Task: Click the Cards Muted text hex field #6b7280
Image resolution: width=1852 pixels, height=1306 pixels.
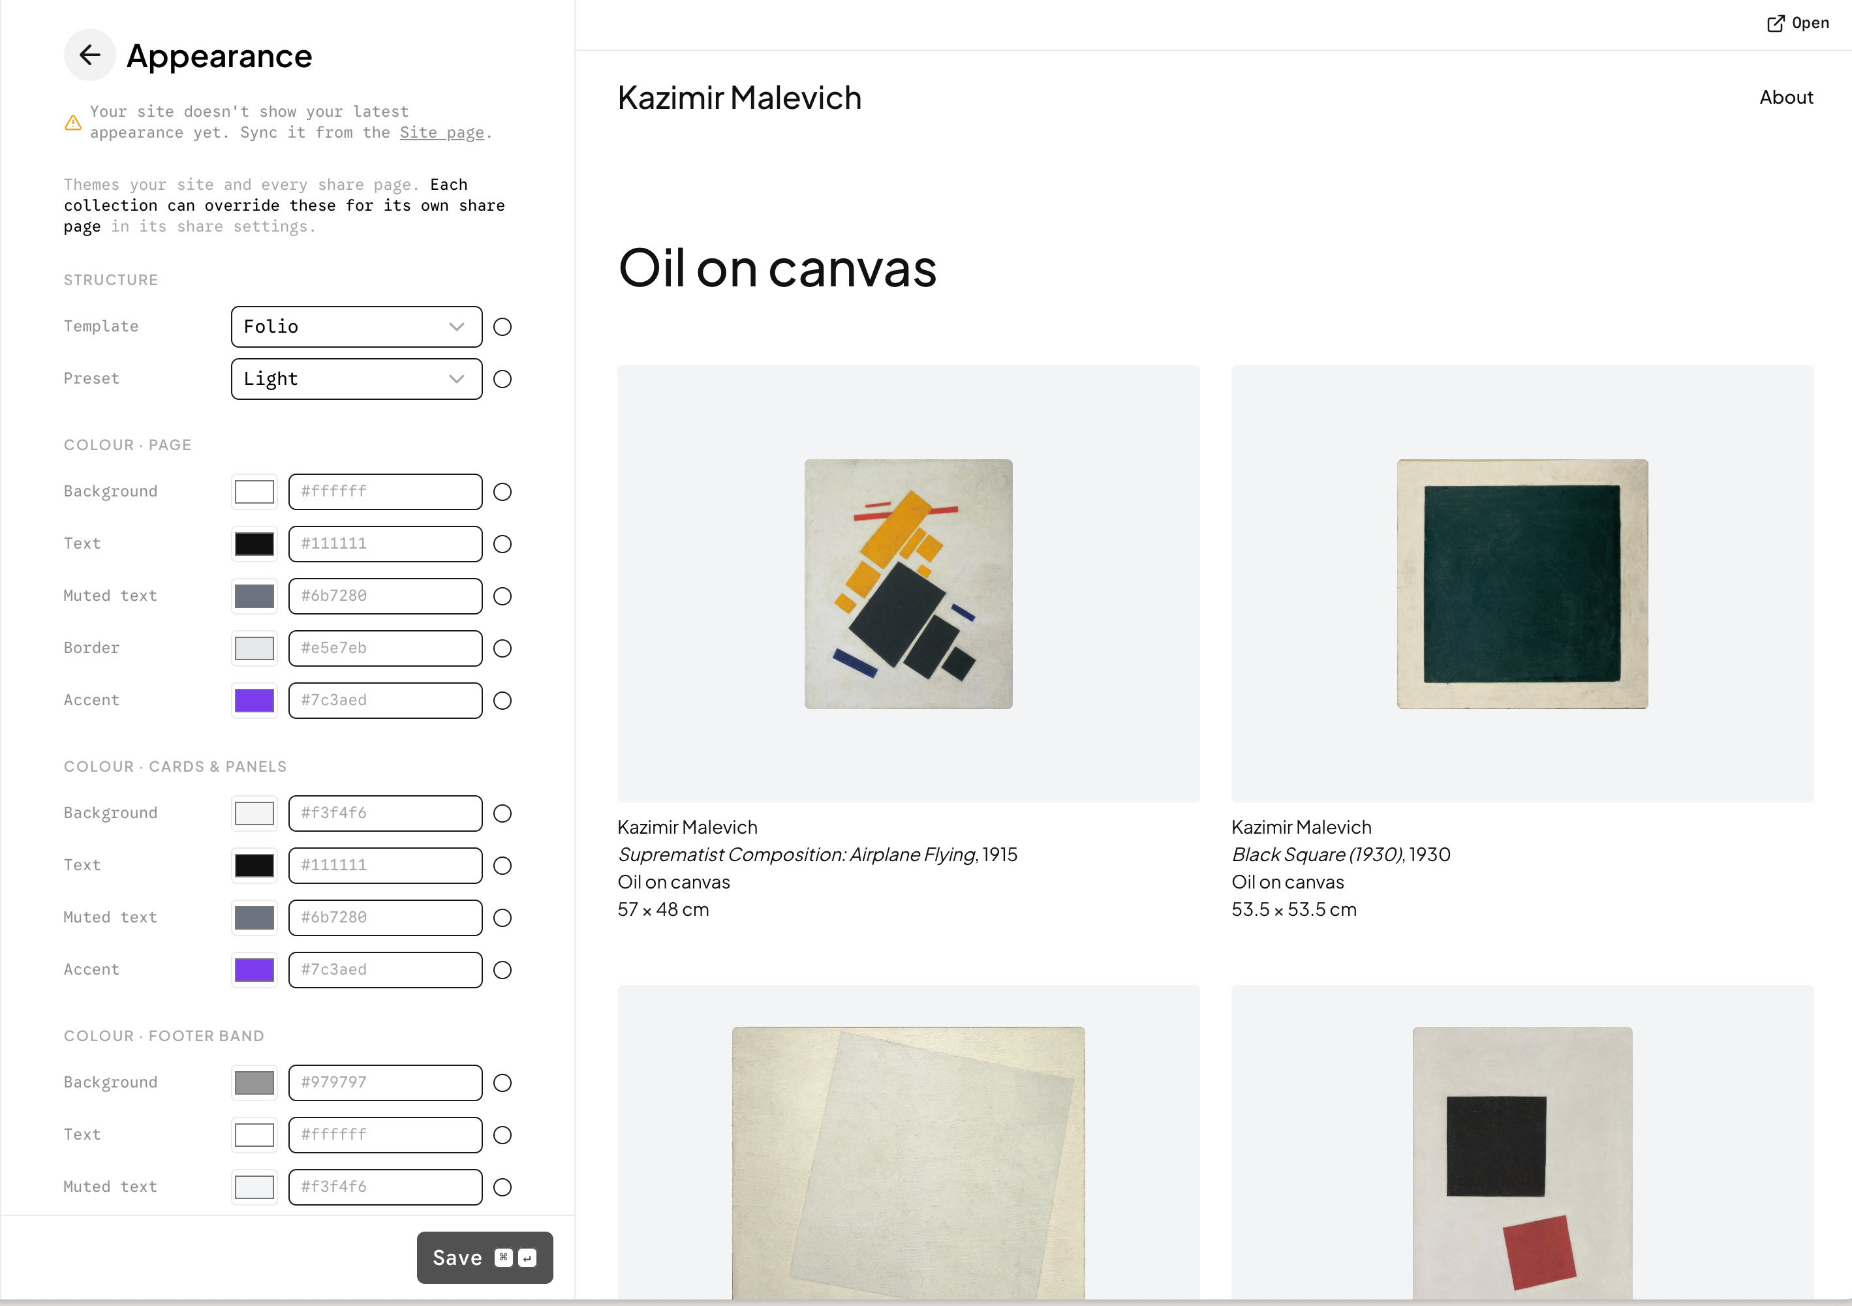Action: tap(386, 919)
